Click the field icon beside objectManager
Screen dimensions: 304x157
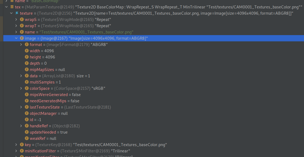[x=27, y=113]
